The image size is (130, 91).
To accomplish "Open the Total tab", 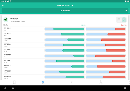I will coord(14,82).
